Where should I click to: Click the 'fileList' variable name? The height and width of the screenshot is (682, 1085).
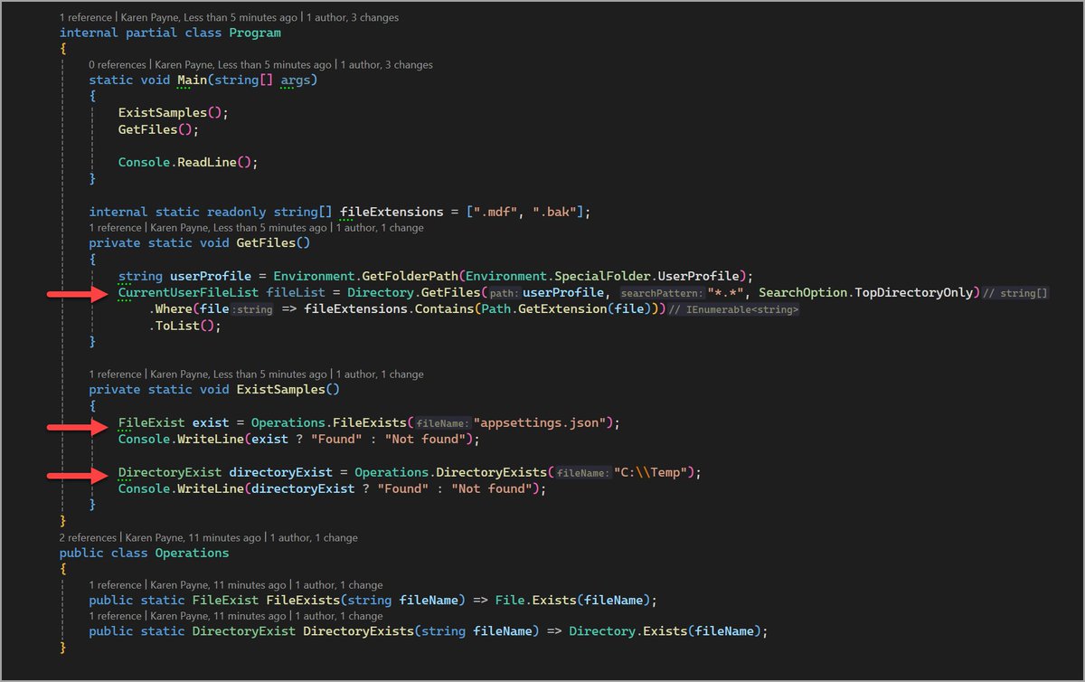pos(296,292)
